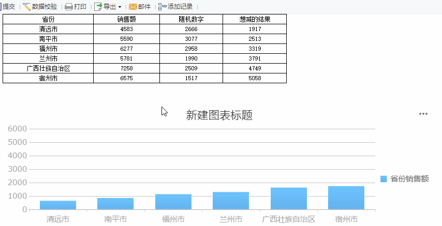The width and height of the screenshot is (442, 226).
Task: Click result cell 5058
Action: pyautogui.click(x=255, y=78)
